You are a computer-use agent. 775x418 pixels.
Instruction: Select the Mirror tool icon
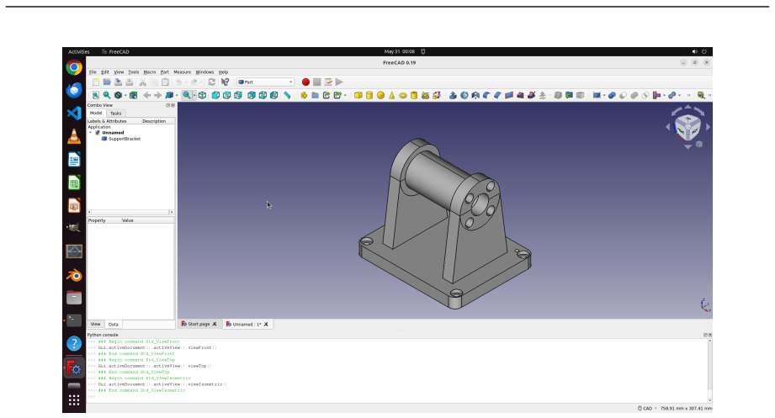click(x=475, y=95)
